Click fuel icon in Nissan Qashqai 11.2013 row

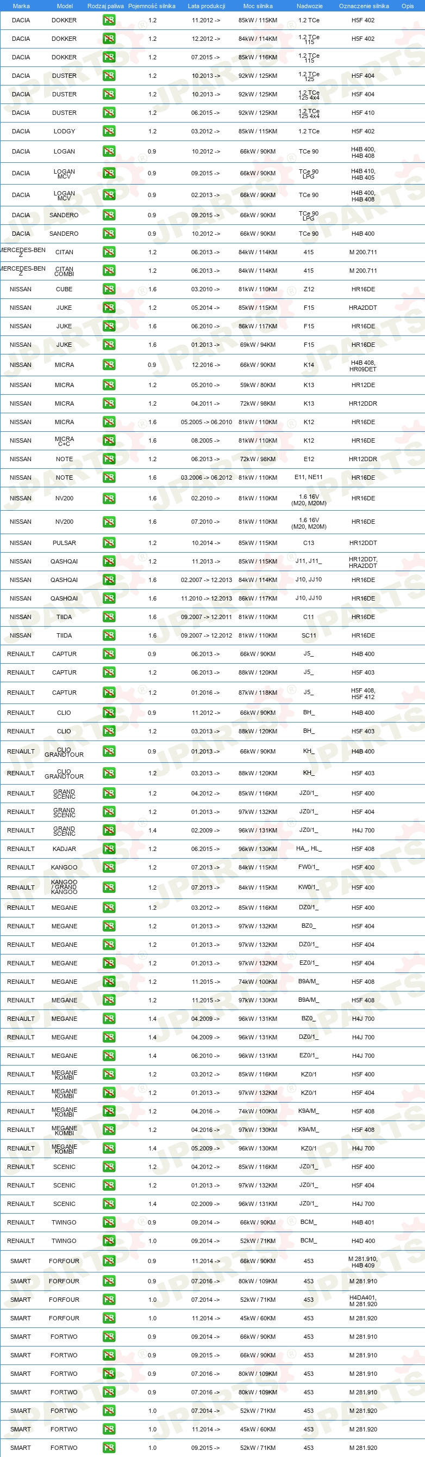point(109,562)
